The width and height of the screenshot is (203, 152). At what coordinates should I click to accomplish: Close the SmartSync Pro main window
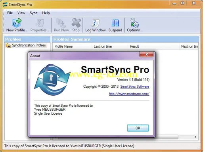point(194,3)
